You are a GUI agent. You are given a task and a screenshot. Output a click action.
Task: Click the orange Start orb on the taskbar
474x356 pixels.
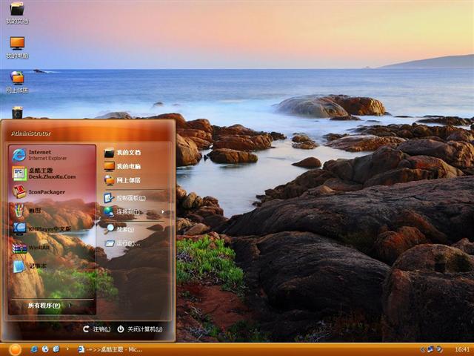pos(13,349)
